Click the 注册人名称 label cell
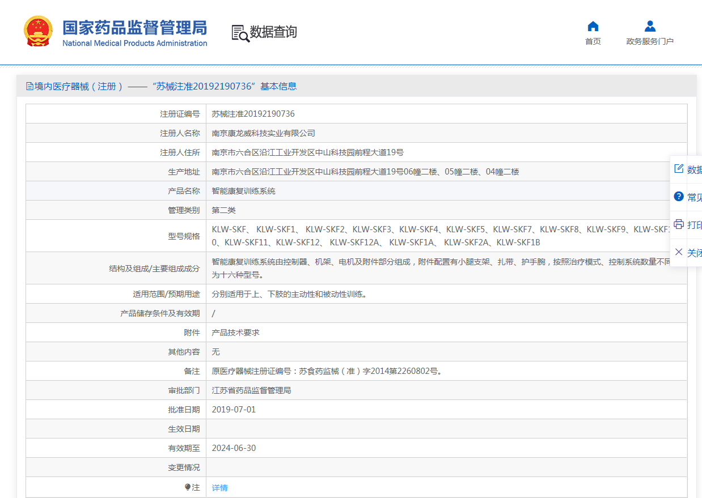 (x=116, y=133)
